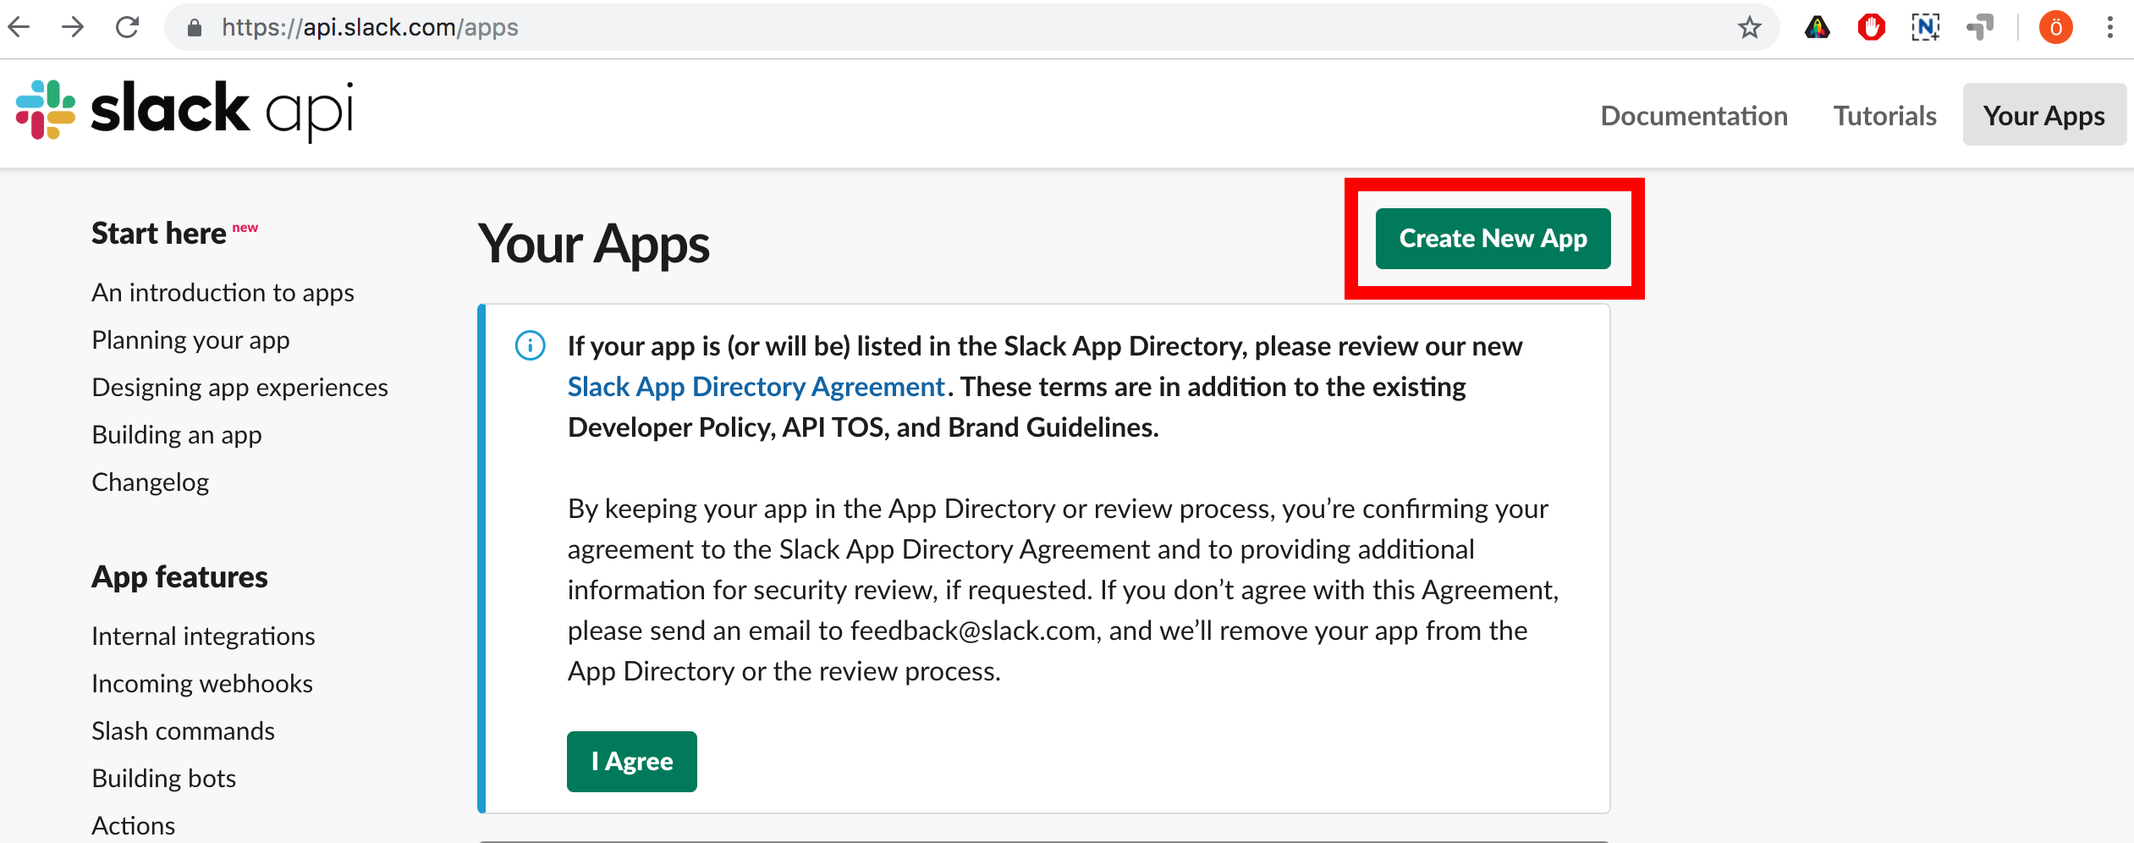
Task: Click the feedback@slack.com email text
Action: (972, 631)
